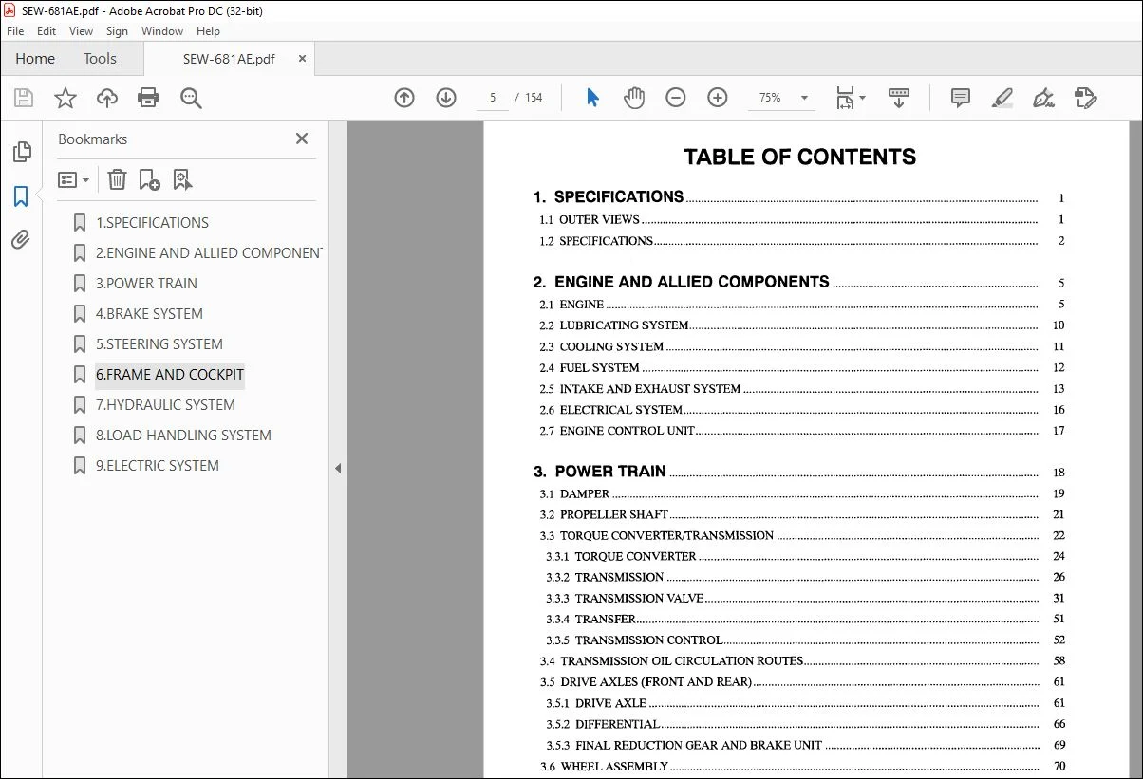
Task: Add a comment with the sticky note icon
Action: pos(961,98)
